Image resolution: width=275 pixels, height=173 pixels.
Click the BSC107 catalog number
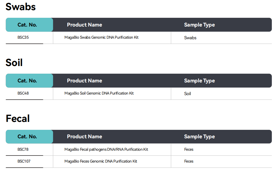[x=24, y=161]
